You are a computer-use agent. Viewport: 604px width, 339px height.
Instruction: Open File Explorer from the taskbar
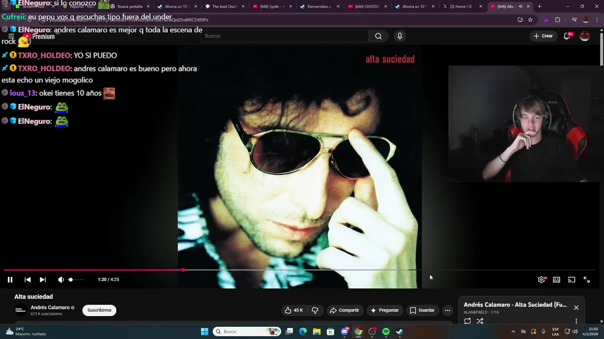(317, 331)
